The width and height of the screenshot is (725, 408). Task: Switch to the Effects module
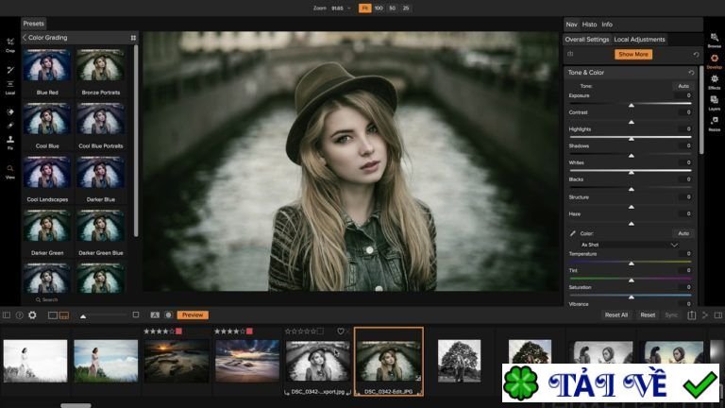[714, 81]
